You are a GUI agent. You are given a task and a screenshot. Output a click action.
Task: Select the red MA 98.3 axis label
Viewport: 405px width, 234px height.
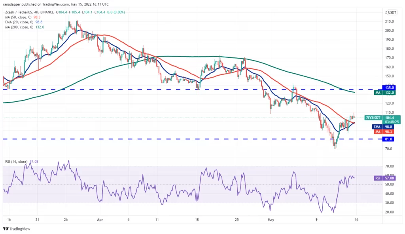click(384, 132)
